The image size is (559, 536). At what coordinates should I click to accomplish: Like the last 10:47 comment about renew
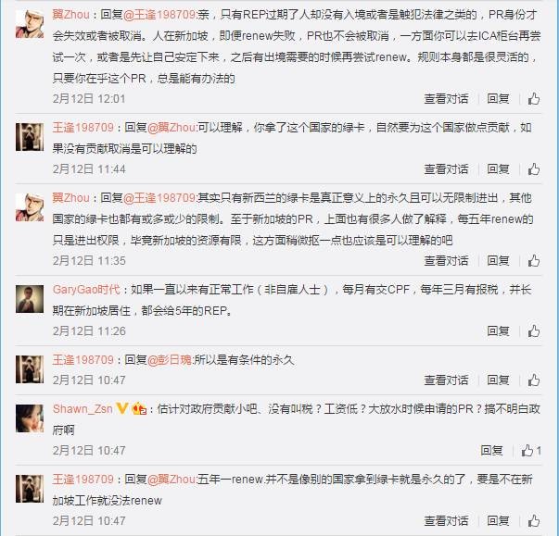(533, 520)
